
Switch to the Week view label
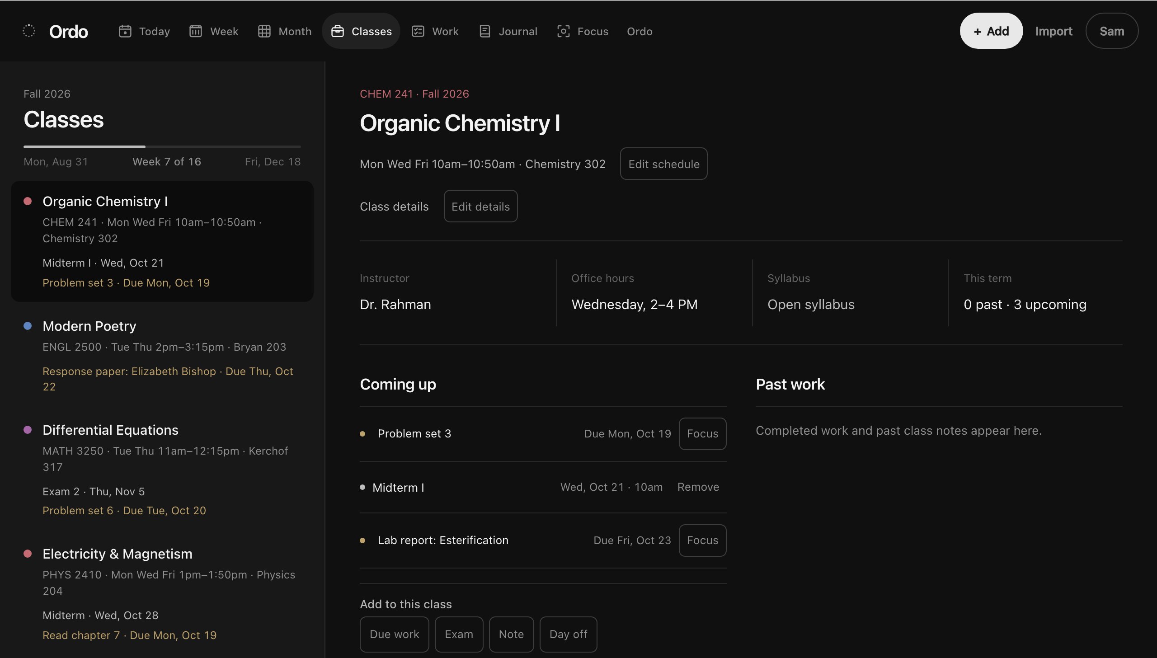224,31
